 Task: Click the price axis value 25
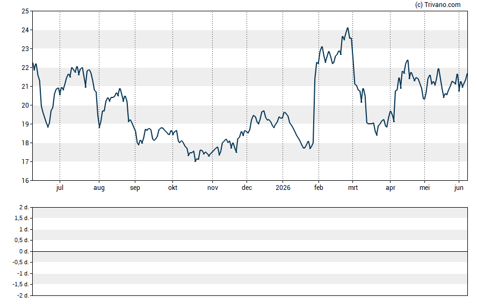[25, 11]
